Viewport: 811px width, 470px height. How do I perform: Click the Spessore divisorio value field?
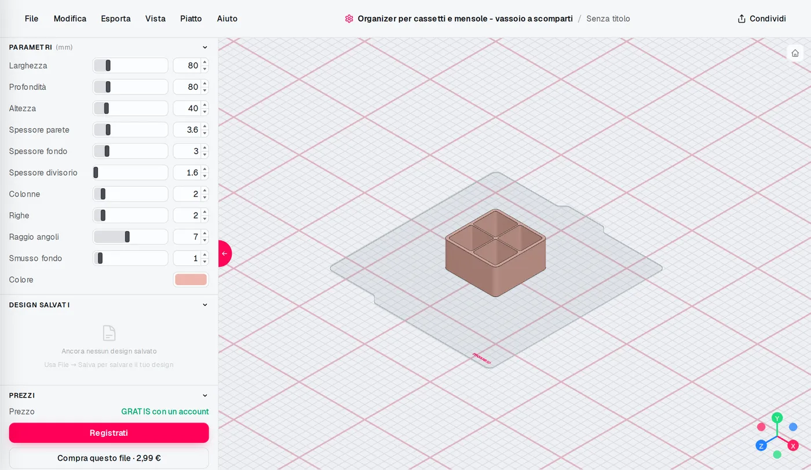187,173
